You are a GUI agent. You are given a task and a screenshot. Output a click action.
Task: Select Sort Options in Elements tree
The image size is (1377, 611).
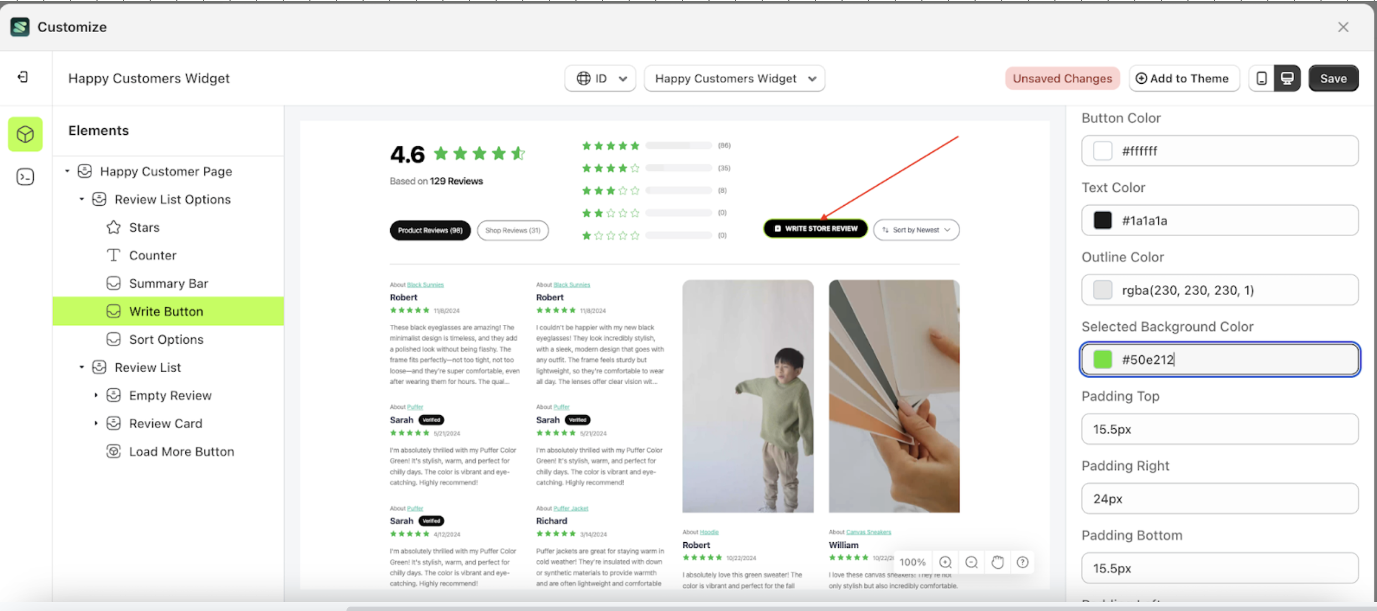(166, 339)
